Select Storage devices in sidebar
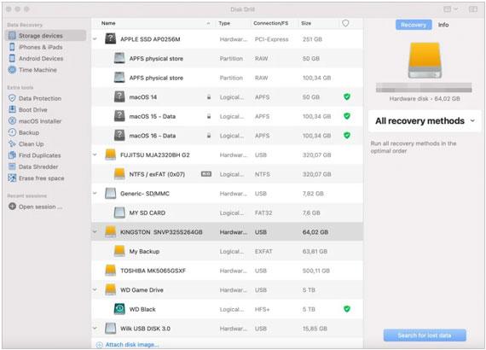This screenshot has height=350, width=486. [x=45, y=36]
